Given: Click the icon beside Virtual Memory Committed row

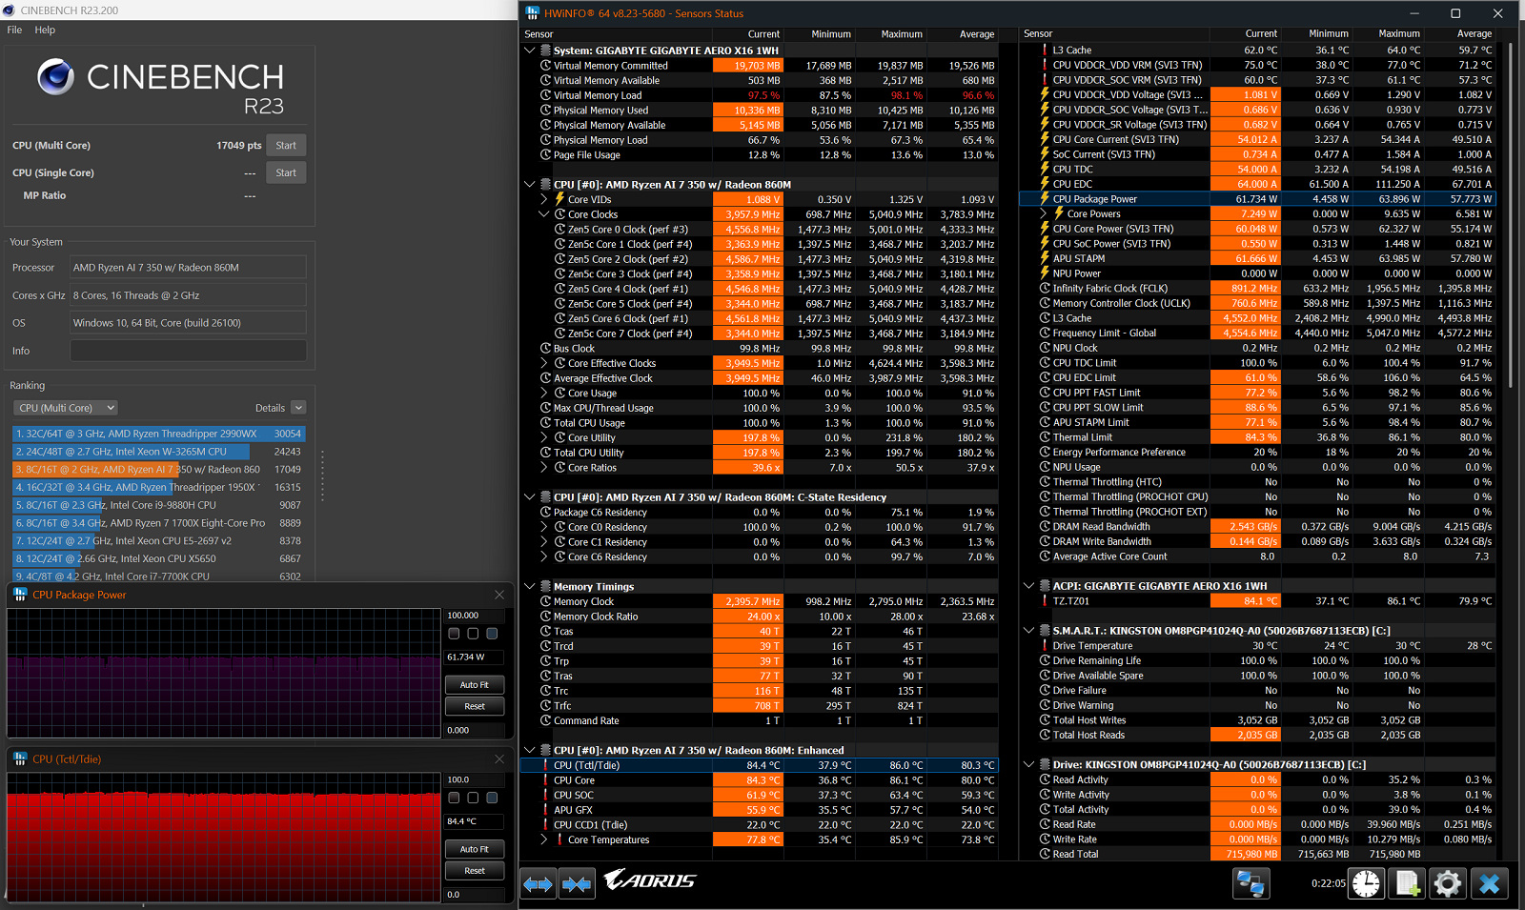Looking at the screenshot, I should click(545, 66).
